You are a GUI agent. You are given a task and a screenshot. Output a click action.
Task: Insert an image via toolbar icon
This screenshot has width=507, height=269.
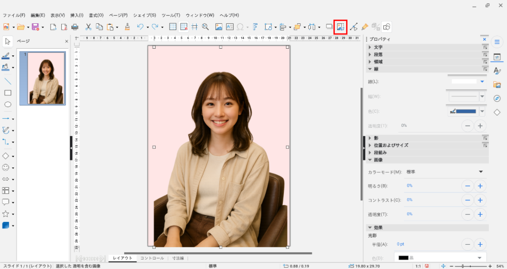pyautogui.click(x=219, y=27)
